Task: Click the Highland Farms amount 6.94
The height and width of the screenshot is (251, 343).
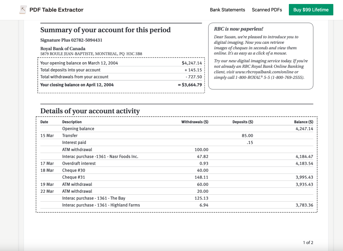Action: pyautogui.click(x=204, y=205)
